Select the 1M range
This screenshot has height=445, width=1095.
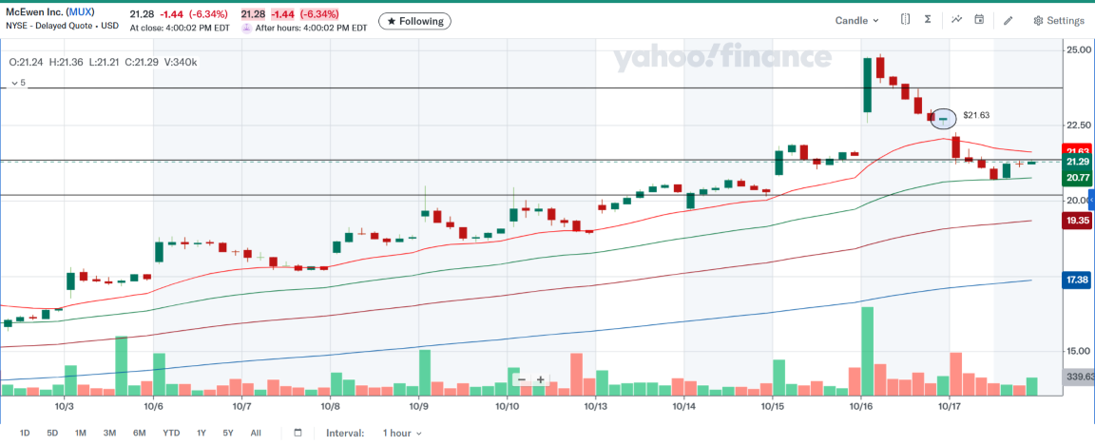80,434
